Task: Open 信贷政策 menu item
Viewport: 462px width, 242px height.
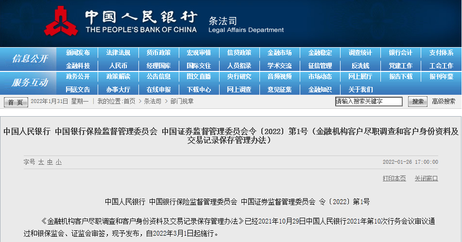Action: pyautogui.click(x=239, y=53)
